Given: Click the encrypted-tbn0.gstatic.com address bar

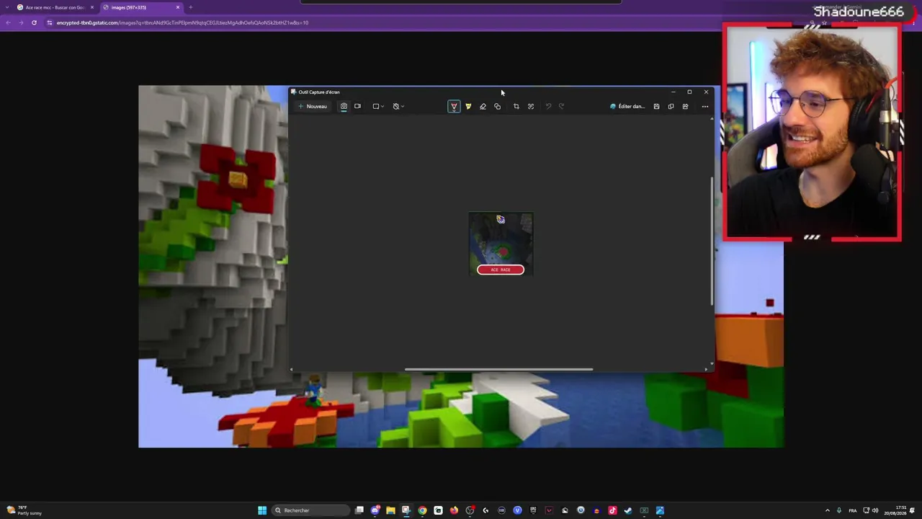Looking at the screenshot, I should (182, 22).
